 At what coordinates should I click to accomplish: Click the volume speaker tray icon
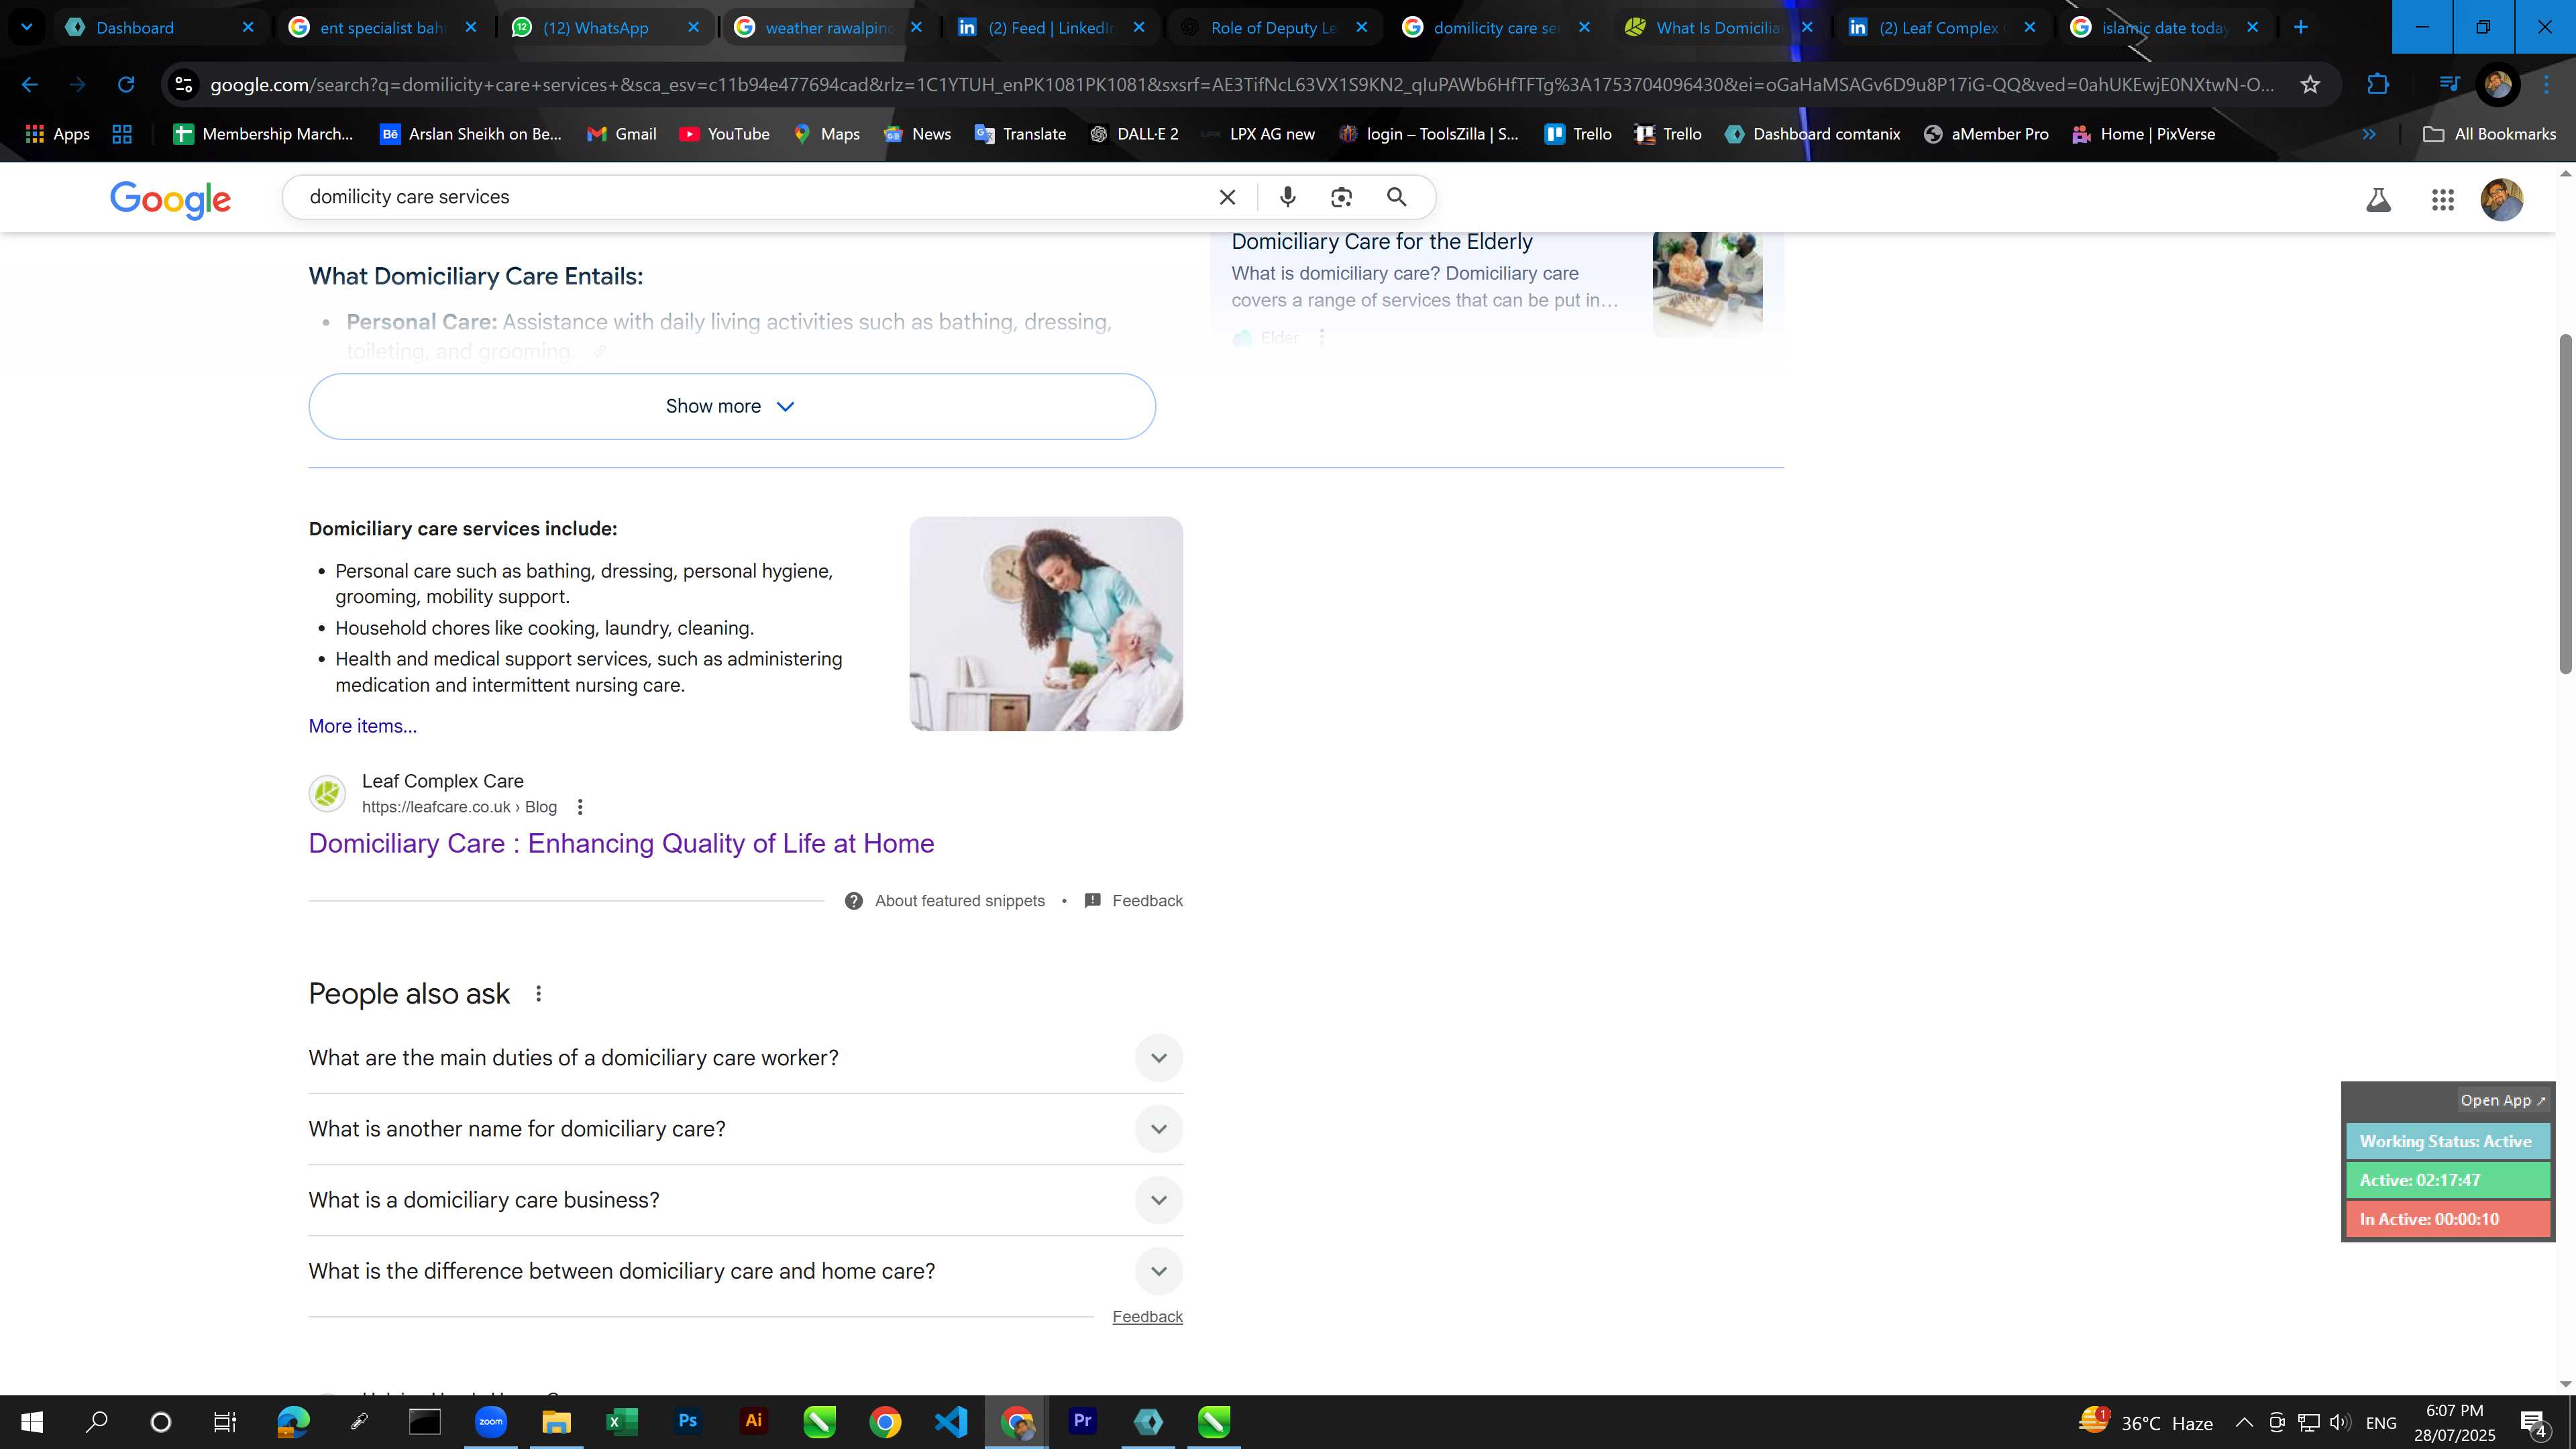(2340, 1422)
